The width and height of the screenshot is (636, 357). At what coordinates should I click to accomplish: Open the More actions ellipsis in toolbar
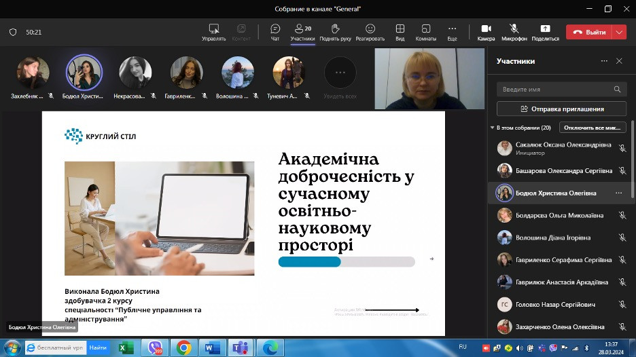point(452,29)
